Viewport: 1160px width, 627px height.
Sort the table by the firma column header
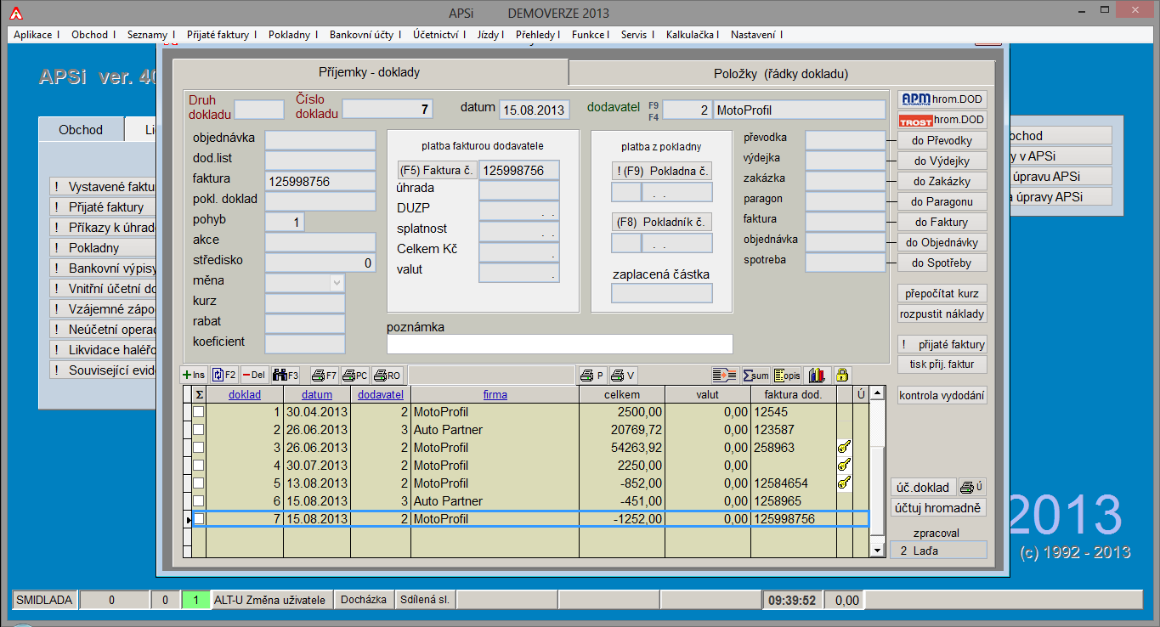pos(495,394)
